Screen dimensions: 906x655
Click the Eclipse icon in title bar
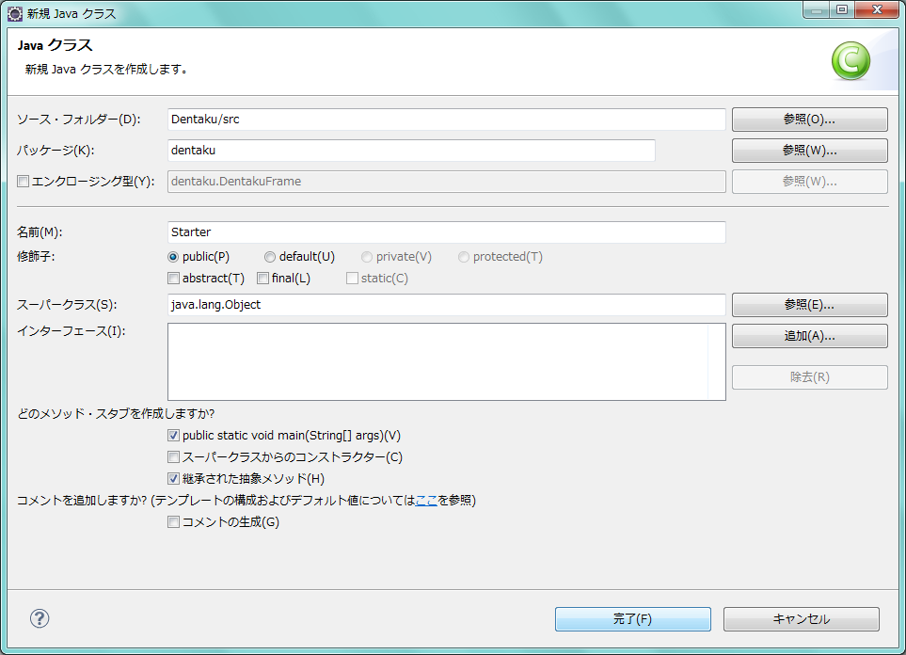pos(16,11)
